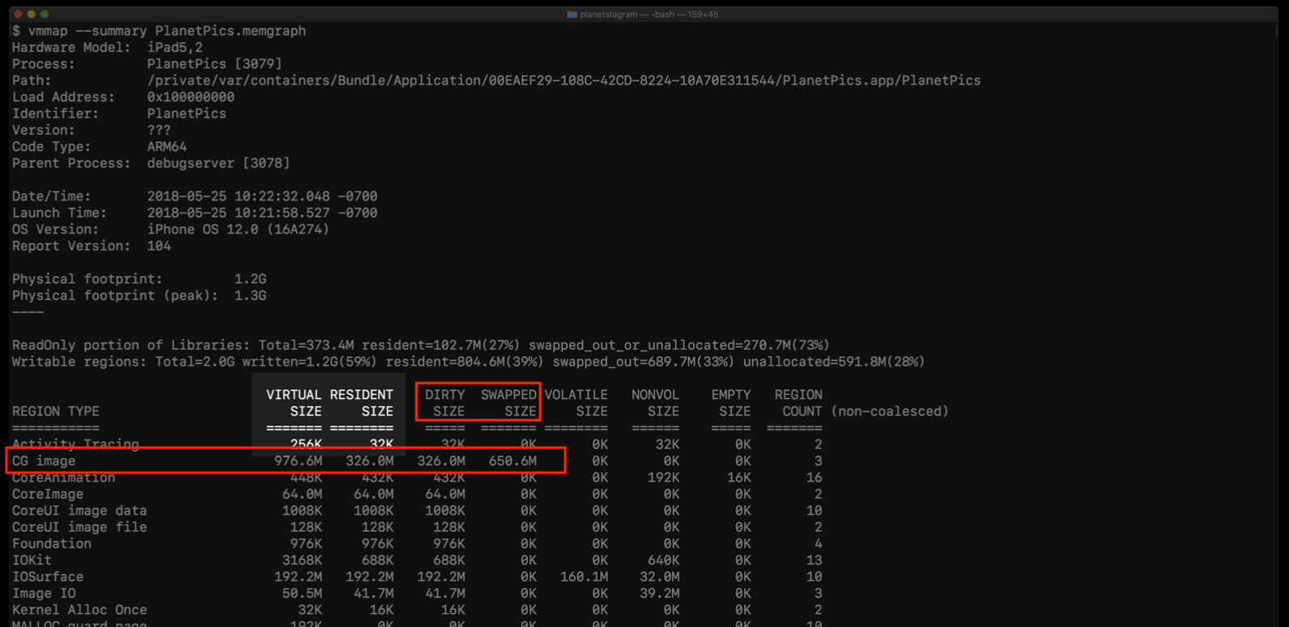Viewport: 1289px width, 627px height.
Task: Select the Version value '???'
Action: 159,130
